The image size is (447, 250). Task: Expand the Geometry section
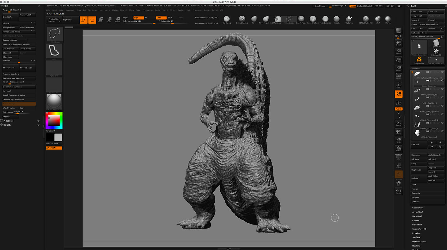click(417, 208)
